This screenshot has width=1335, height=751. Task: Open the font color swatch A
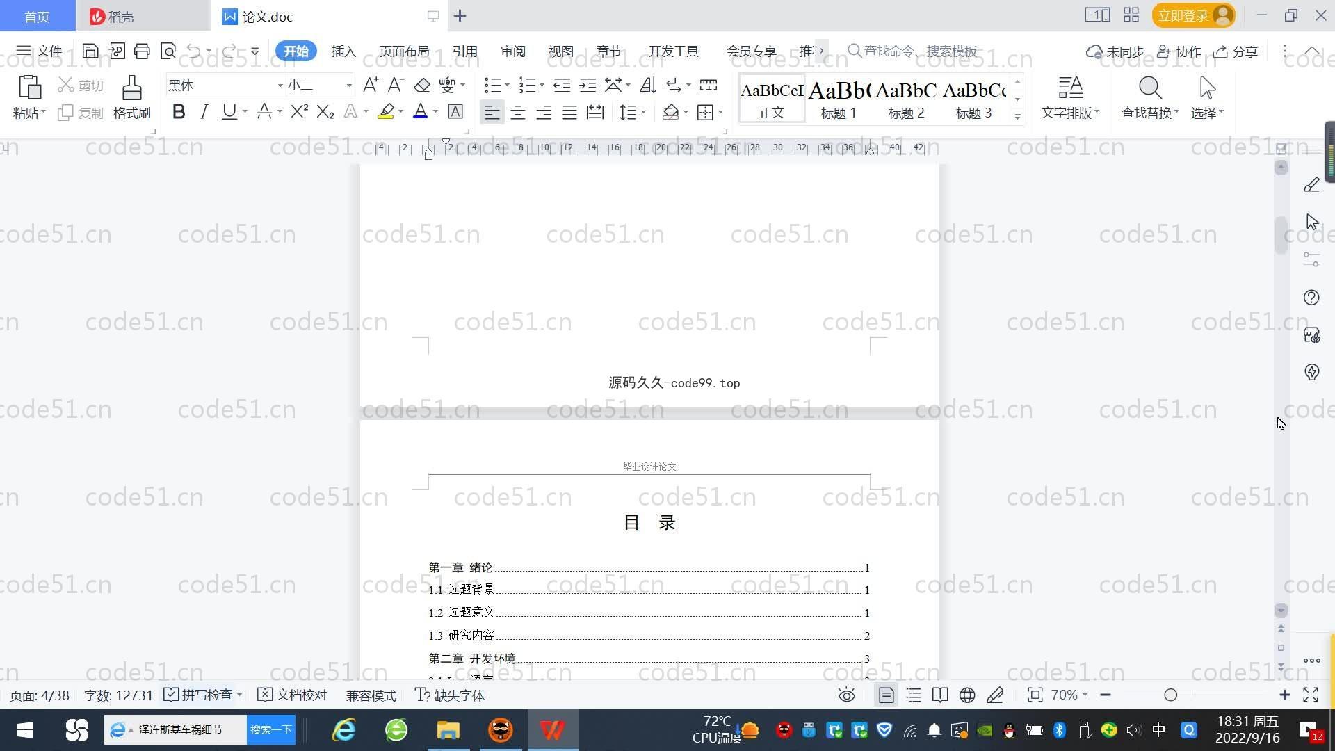point(420,111)
